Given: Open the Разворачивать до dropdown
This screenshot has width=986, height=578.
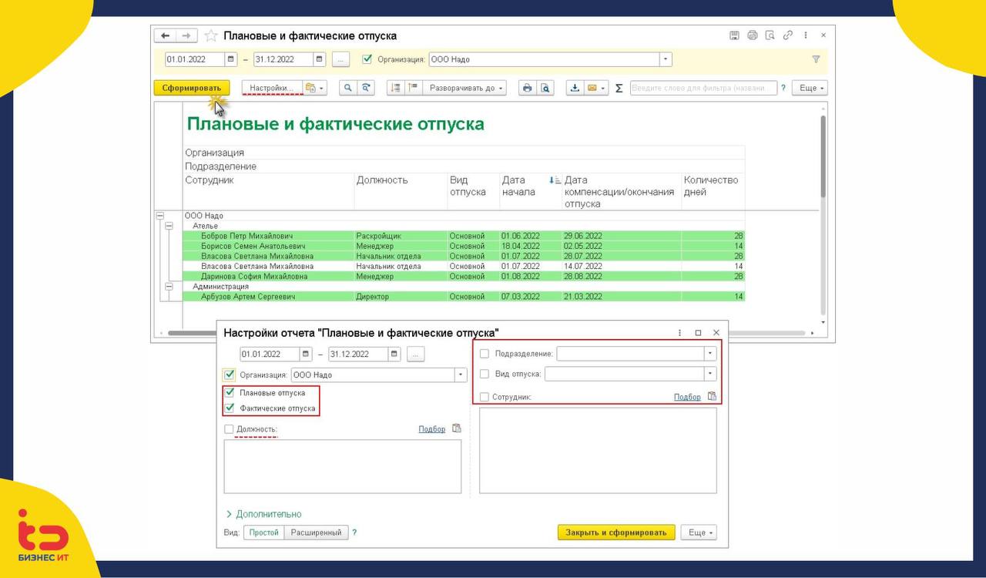Looking at the screenshot, I should coord(463,88).
